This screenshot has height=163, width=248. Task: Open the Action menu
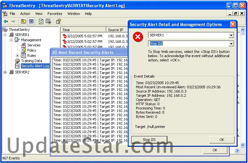tap(25, 14)
